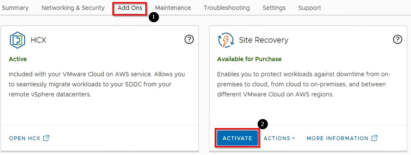
Task: Click the green Active status text
Action: [18, 59]
